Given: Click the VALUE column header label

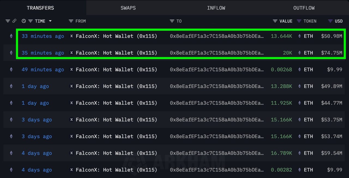Looking at the screenshot, I should pos(286,21).
